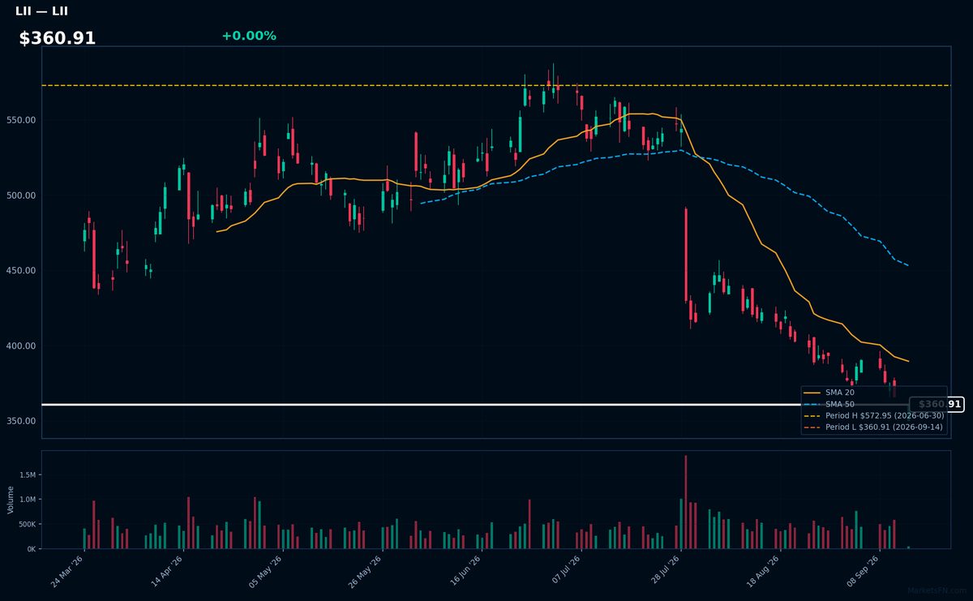Screen dimensions: 973x601
Task: Click the large $360.91 price header
Action: pyautogui.click(x=58, y=38)
